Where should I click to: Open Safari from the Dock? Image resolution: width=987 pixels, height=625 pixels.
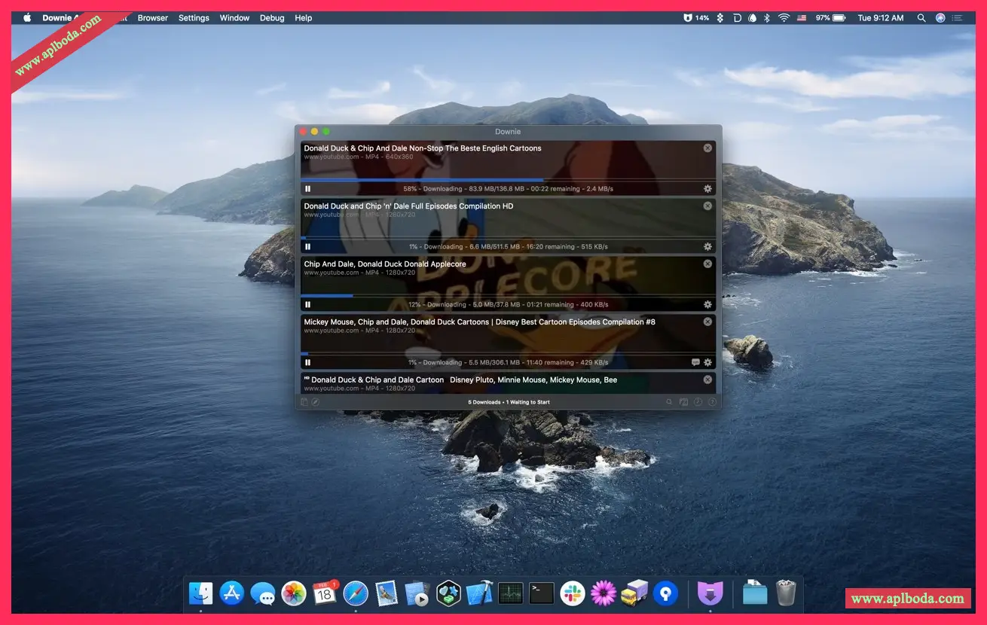[356, 593]
